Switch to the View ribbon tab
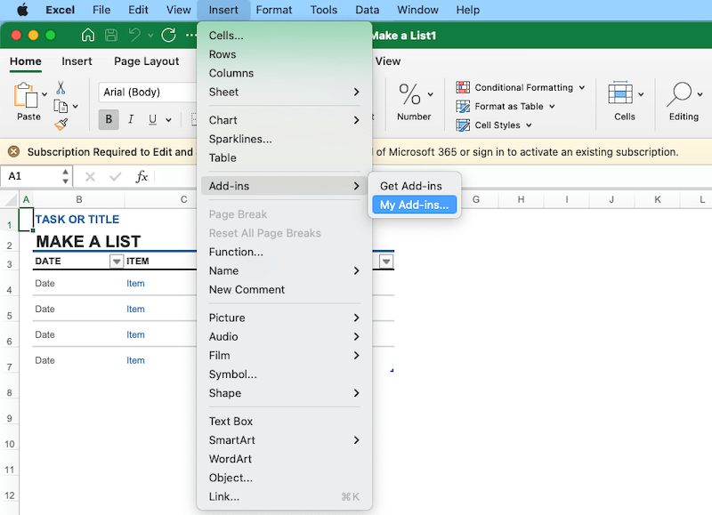The width and height of the screenshot is (712, 515). tap(388, 61)
